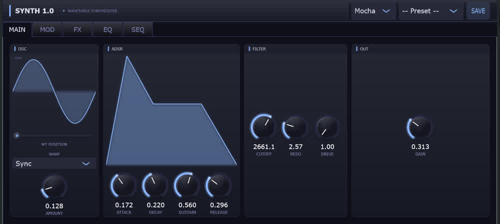Screen dimensions: 500x224
Task: Click the 1.00 drive value
Action: (x=327, y=147)
